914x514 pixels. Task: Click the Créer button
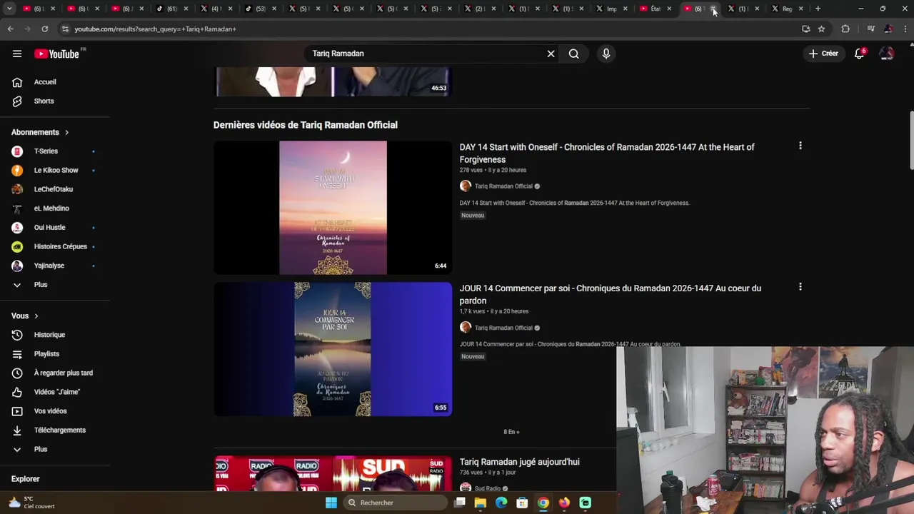[823, 54]
